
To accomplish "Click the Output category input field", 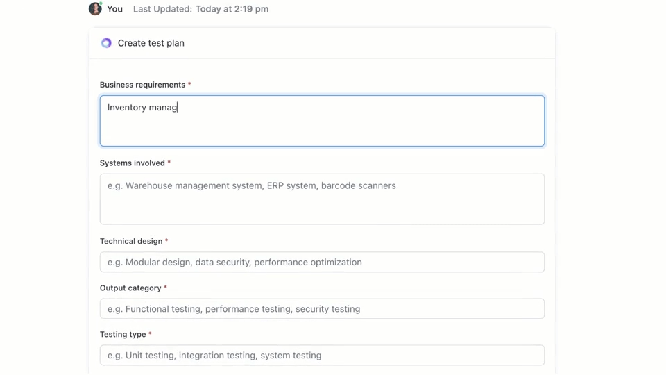I will click(322, 309).
